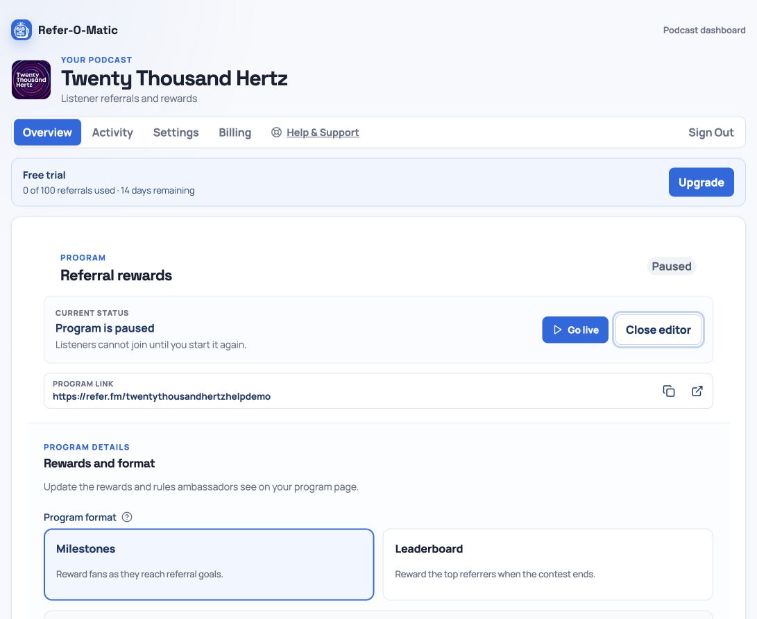757x619 pixels.
Task: Go to the Billing tab
Action: pyautogui.click(x=235, y=133)
